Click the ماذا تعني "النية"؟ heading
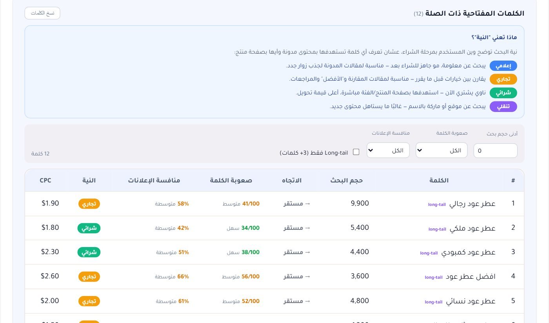The image size is (549, 323). [x=494, y=38]
